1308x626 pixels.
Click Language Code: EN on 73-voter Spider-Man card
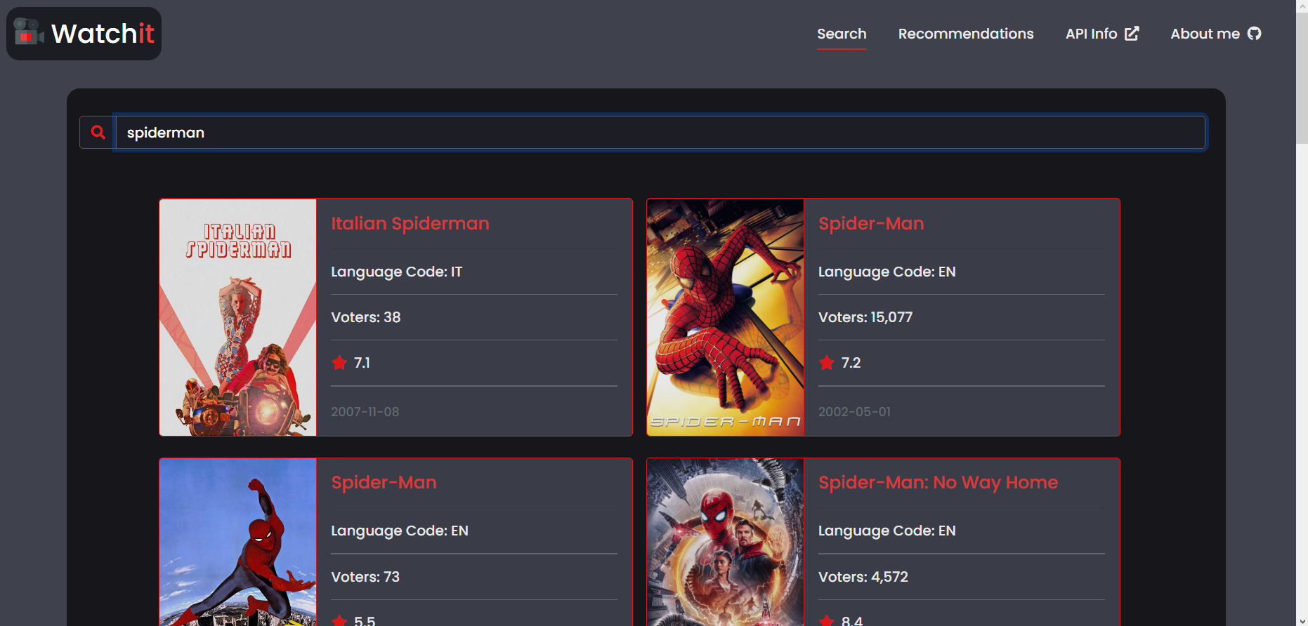coord(400,531)
